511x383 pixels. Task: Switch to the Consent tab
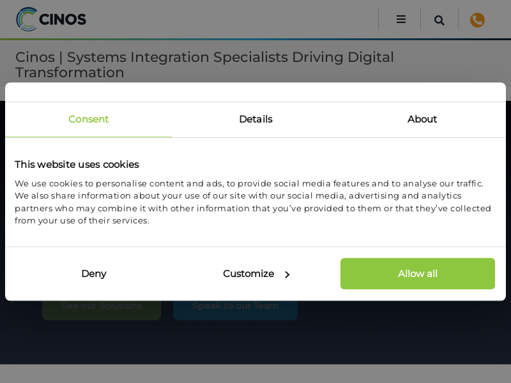(x=88, y=119)
